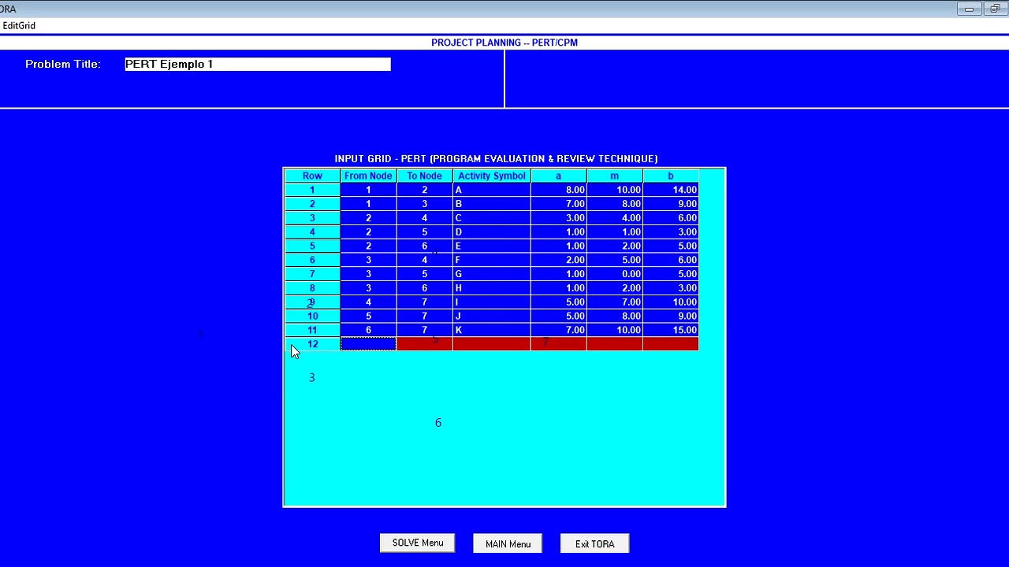Click the 15.00 value in activity K row
The image size is (1009, 567).
[670, 330]
